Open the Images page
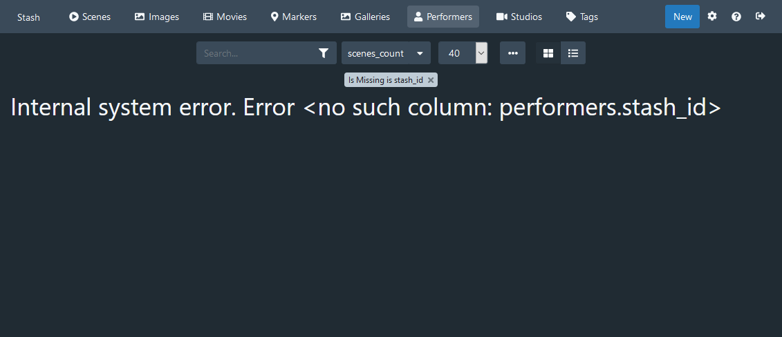782x337 pixels. [156, 17]
